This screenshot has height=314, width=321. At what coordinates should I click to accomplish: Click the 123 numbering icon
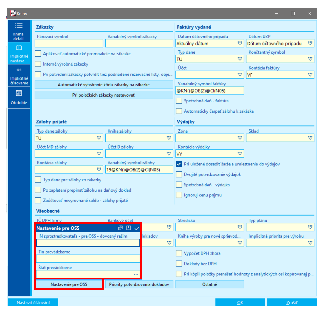point(19,70)
